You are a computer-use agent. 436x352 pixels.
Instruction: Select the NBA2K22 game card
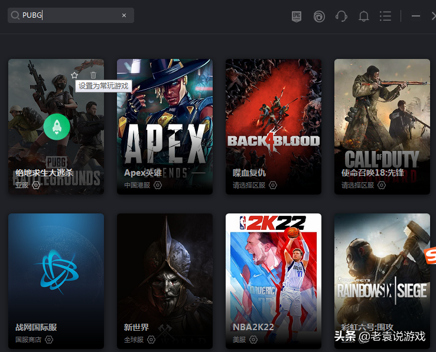click(274, 281)
